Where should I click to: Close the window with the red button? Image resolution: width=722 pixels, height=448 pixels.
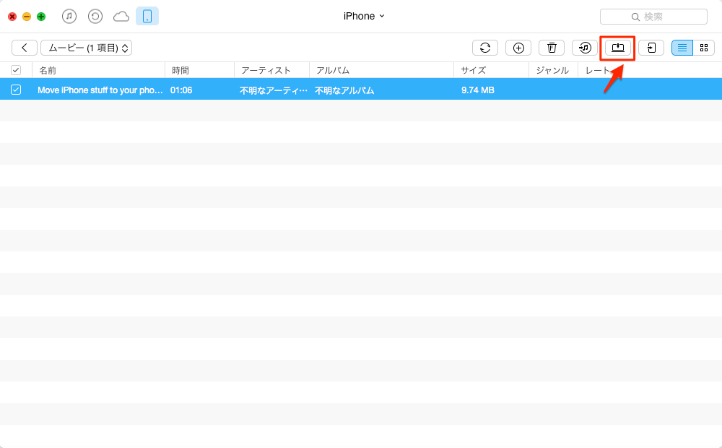click(x=12, y=17)
